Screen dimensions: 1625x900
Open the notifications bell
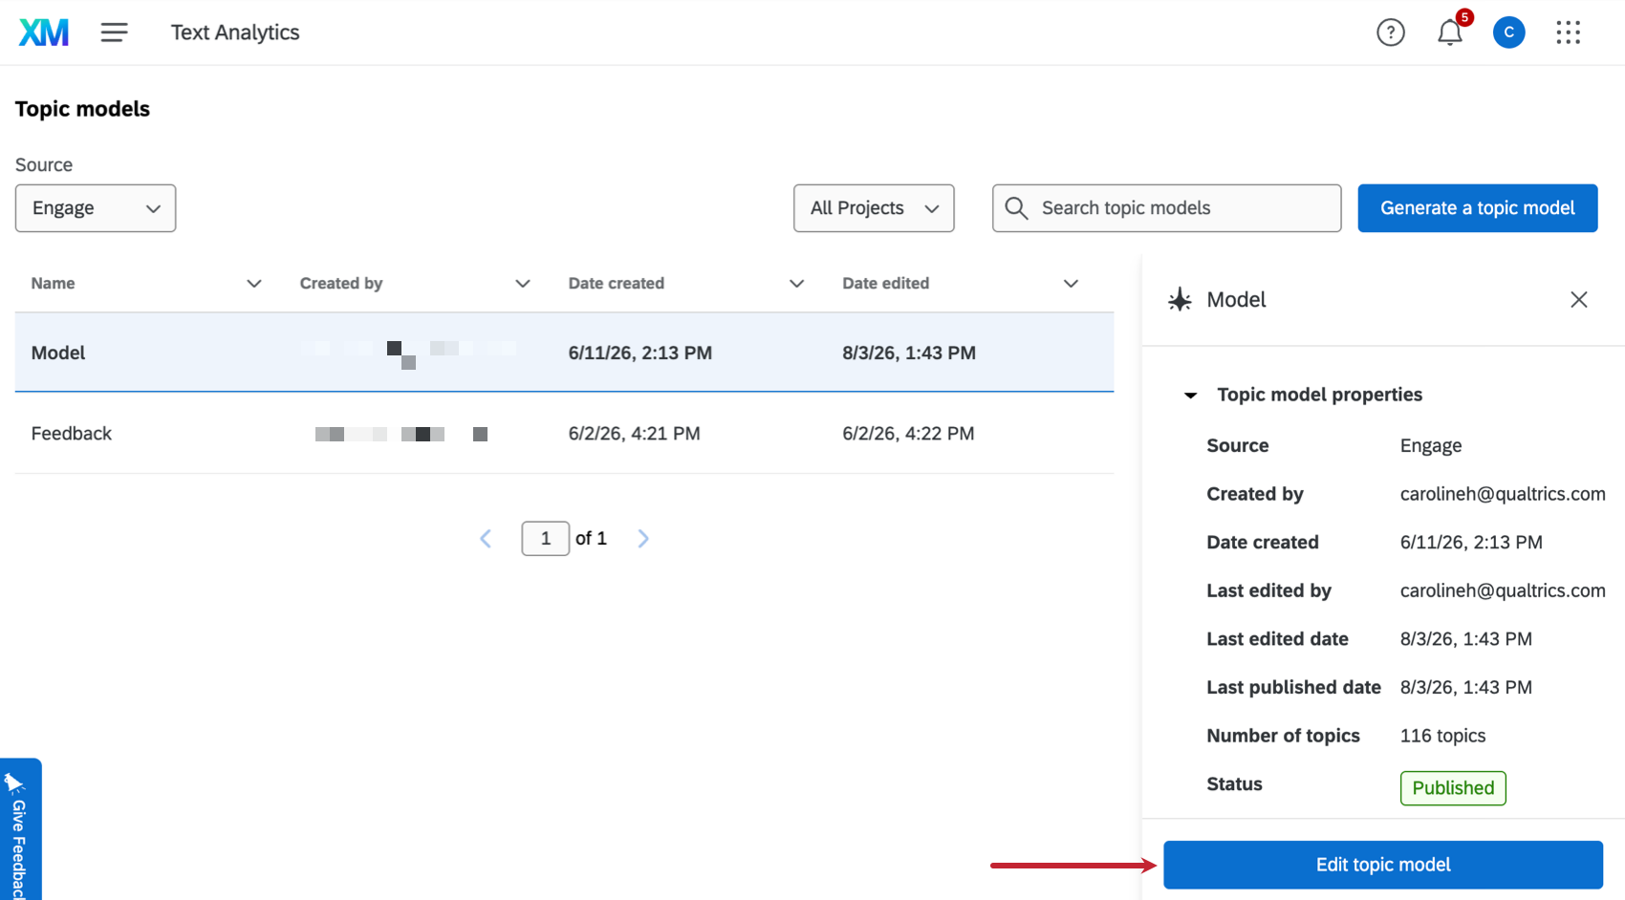pyautogui.click(x=1450, y=32)
